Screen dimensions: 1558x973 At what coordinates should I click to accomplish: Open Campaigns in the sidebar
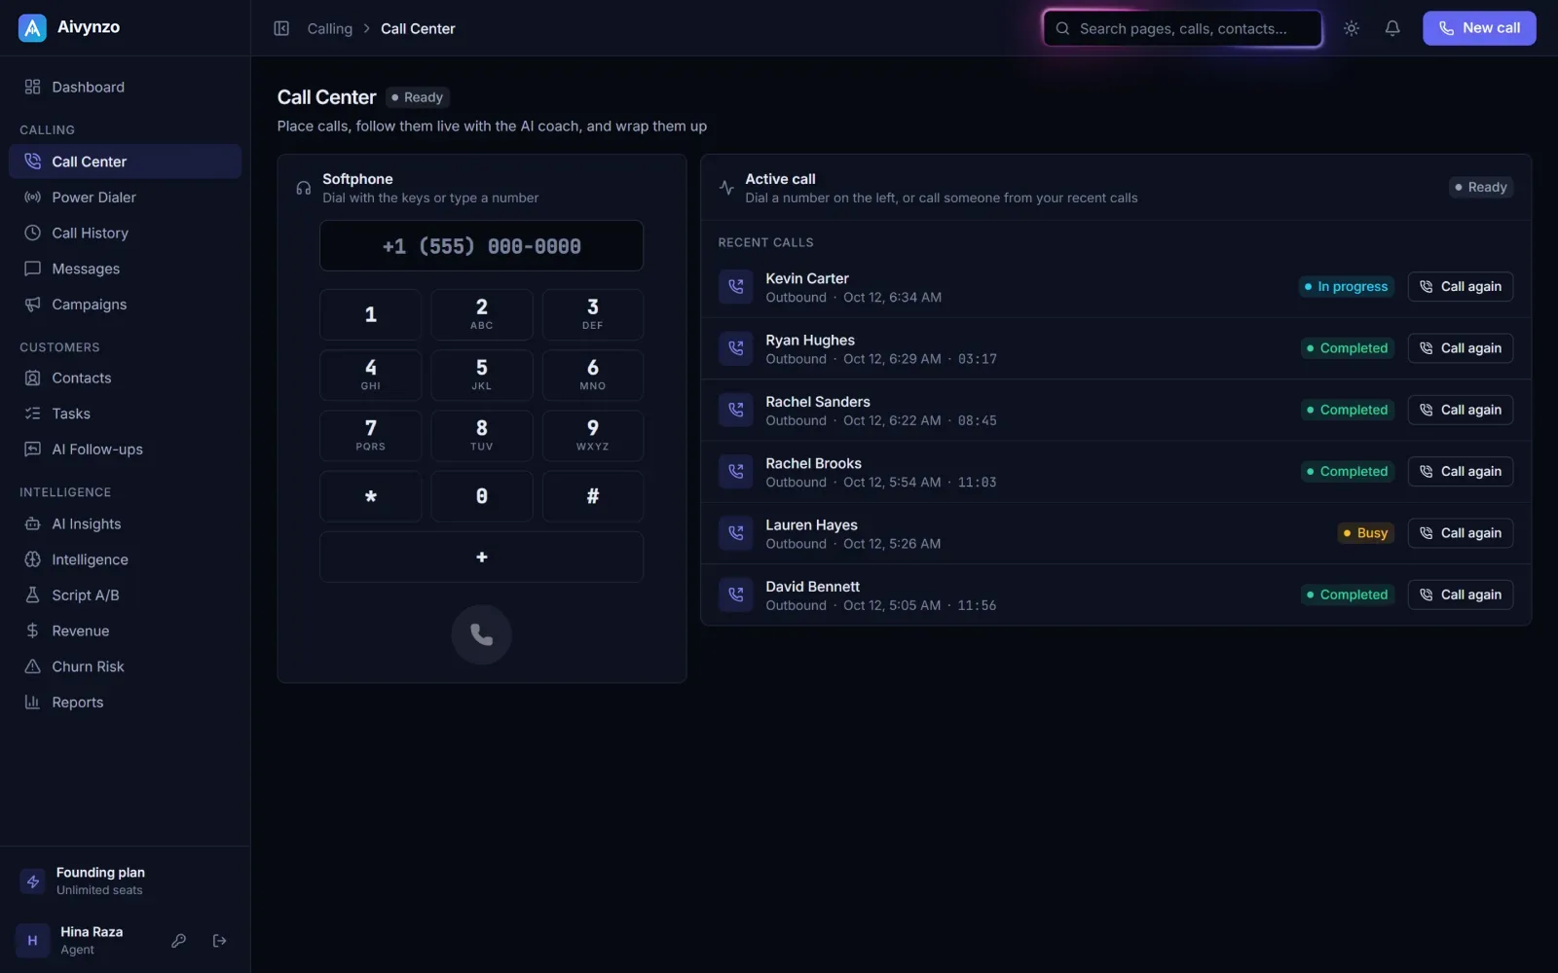tap(125, 305)
